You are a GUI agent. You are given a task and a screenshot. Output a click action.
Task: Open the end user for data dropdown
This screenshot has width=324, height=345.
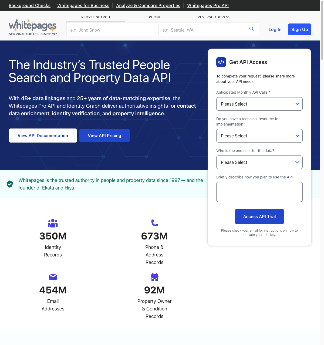259,162
